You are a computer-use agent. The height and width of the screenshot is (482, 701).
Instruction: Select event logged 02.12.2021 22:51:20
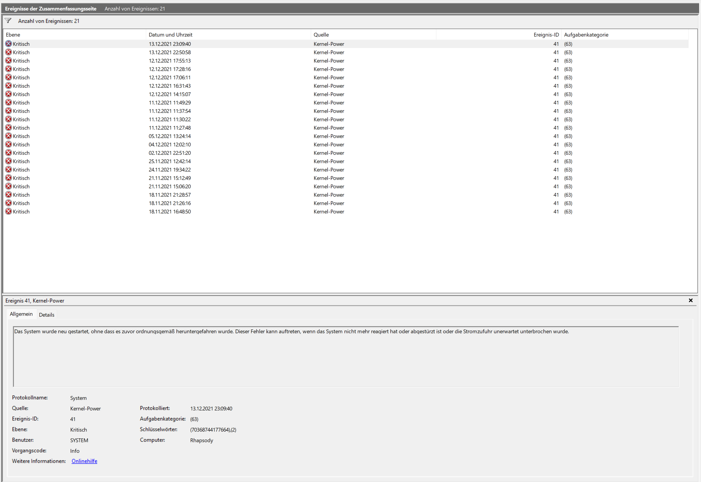click(x=170, y=153)
